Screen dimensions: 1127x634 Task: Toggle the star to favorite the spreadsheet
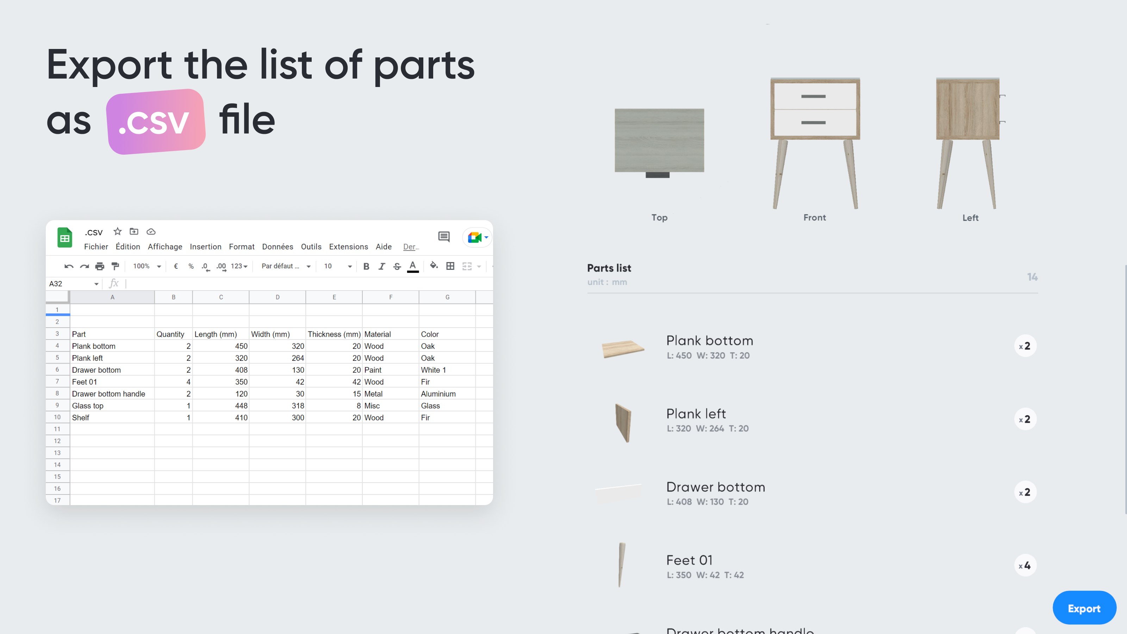(x=117, y=231)
